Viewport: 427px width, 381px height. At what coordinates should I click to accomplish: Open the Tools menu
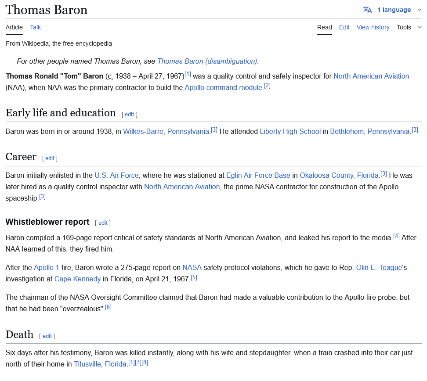409,27
